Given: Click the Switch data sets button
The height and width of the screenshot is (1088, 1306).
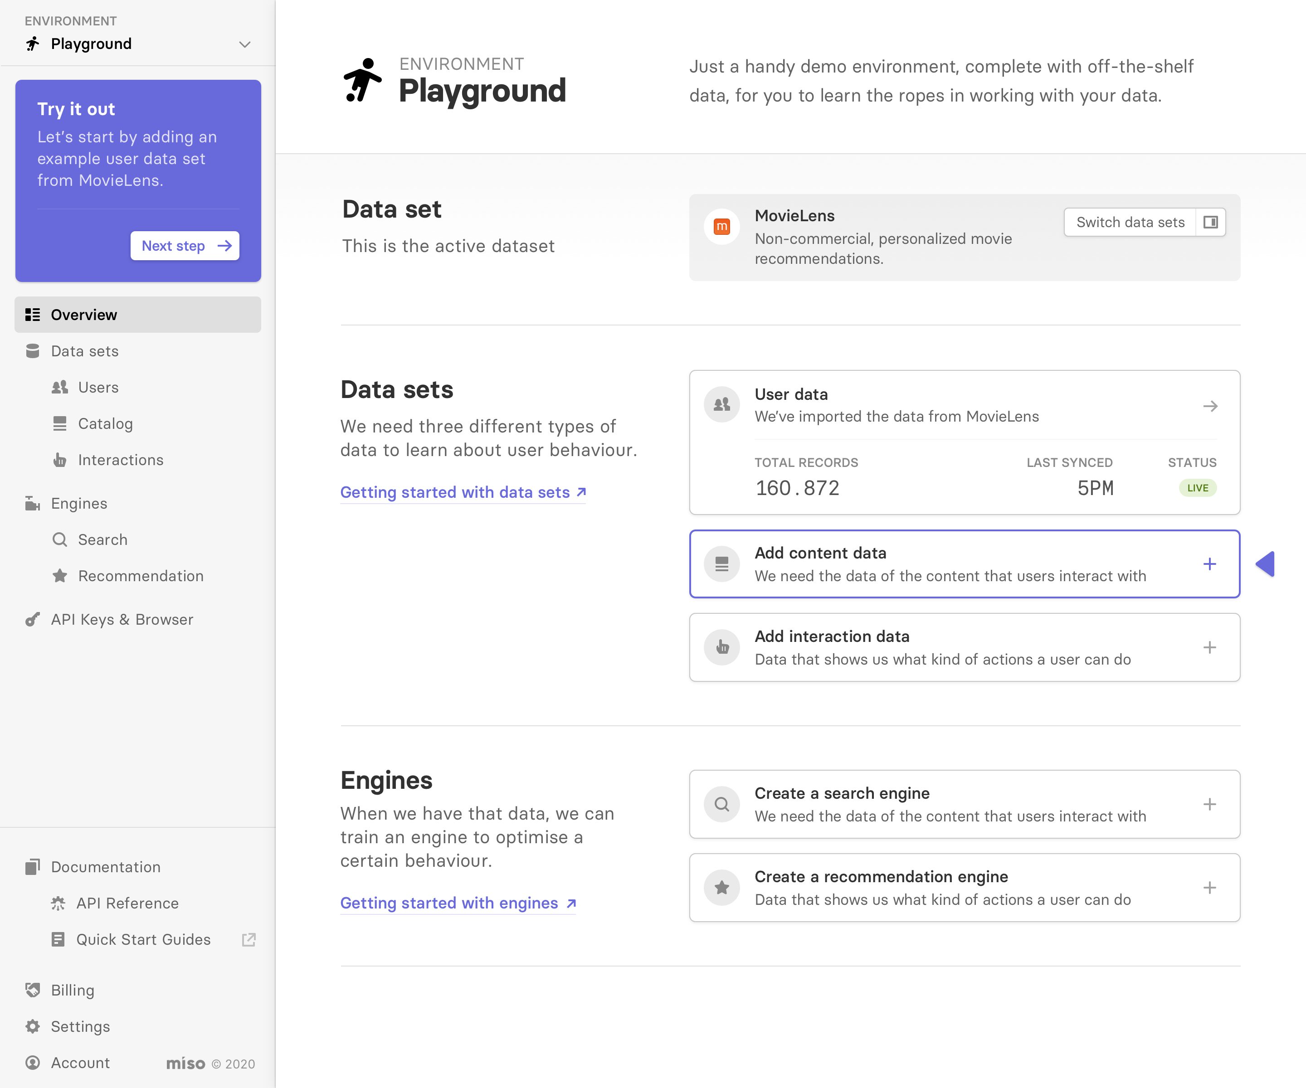Looking at the screenshot, I should pos(1130,222).
